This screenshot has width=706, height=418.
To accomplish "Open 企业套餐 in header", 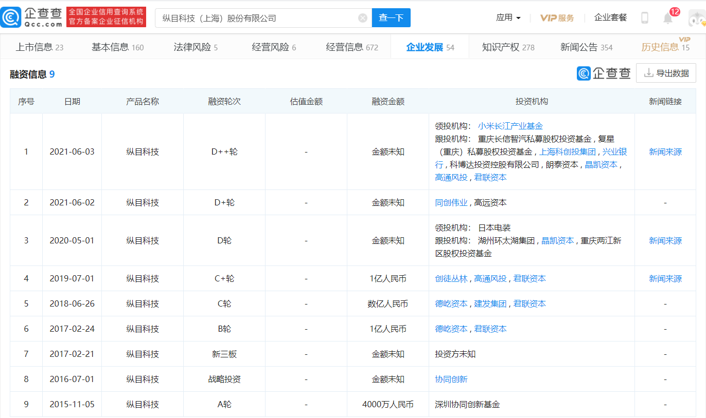I will tap(610, 17).
